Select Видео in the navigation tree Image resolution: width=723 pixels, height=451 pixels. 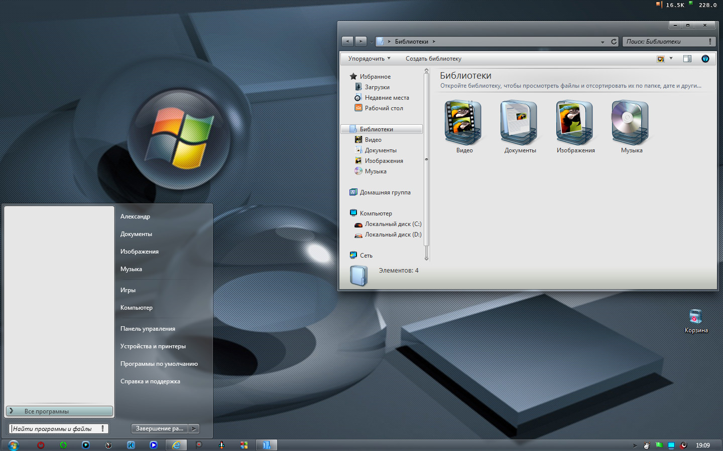coord(368,140)
